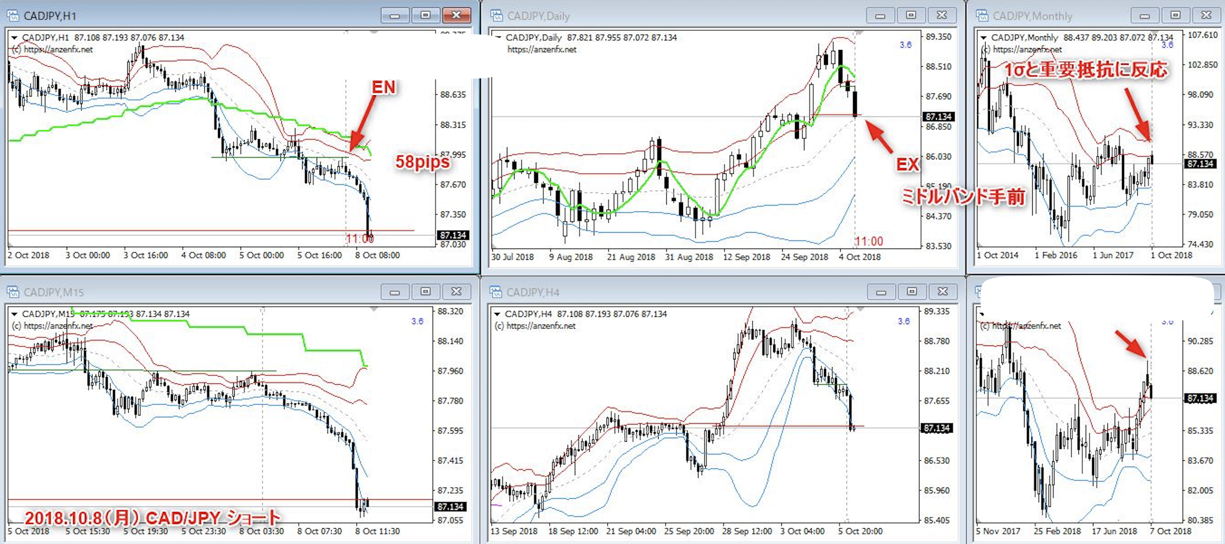Image resolution: width=1225 pixels, height=544 pixels.
Task: Click the CADJPY,Daily window chart icon
Action: coord(497,16)
